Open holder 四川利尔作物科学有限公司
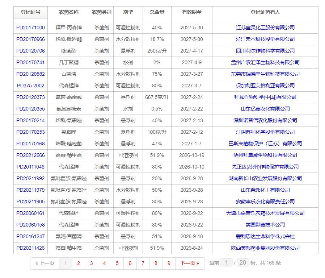The image size is (325, 278). 265,51
